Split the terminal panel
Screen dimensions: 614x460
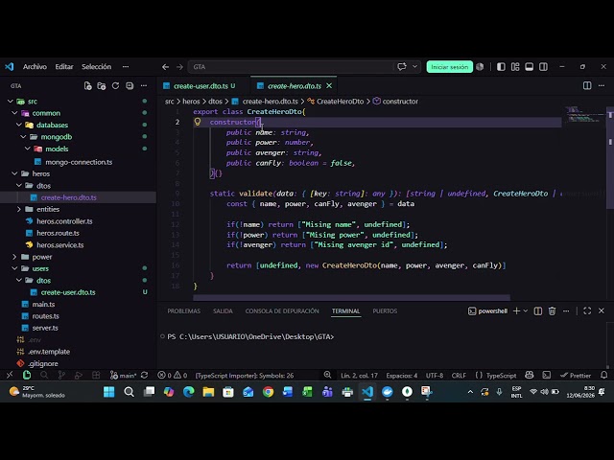538,310
